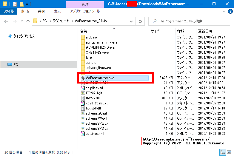234x156 pixels.
Task: Click the FT232H.gif image icon
Action: click(x=83, y=93)
